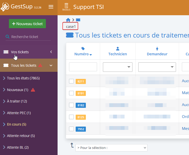The width and height of the screenshot is (189, 155).
Task: Click ticket icon beside Vos tickets
Action: coord(6,52)
